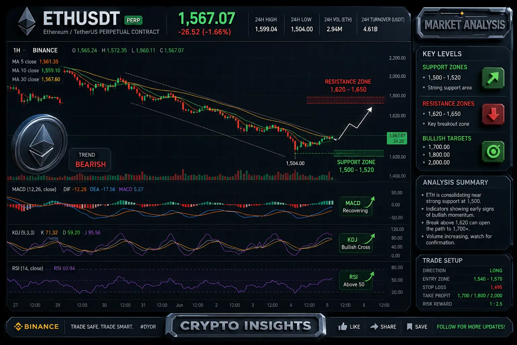The width and height of the screenshot is (517, 345).
Task: Click the ETHUSDT symbol title
Action: point(81,19)
